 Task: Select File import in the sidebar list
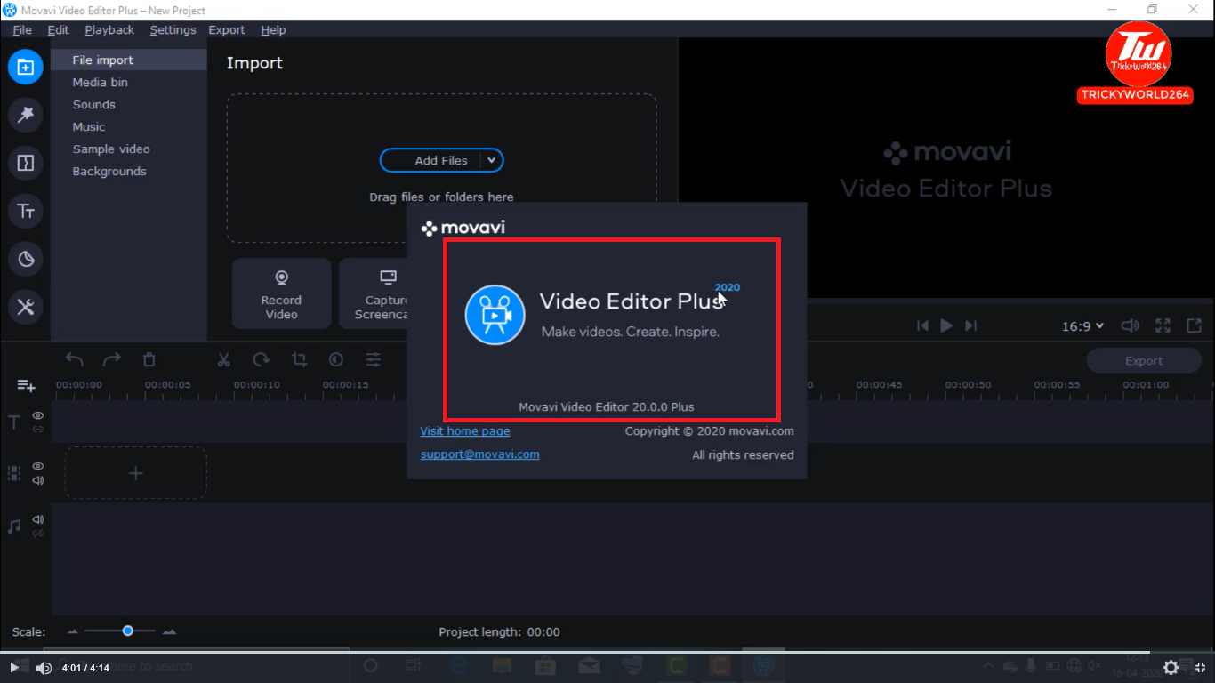point(129,60)
